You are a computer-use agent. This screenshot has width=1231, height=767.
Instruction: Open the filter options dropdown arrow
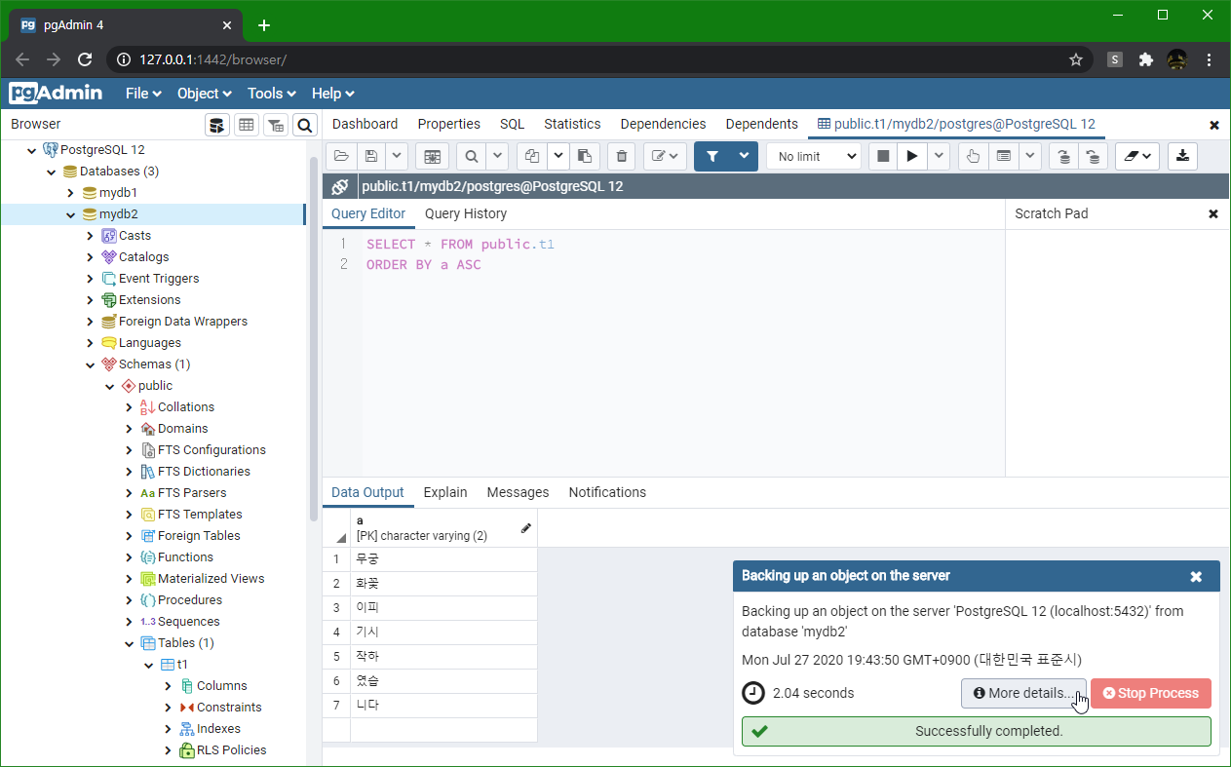745,156
